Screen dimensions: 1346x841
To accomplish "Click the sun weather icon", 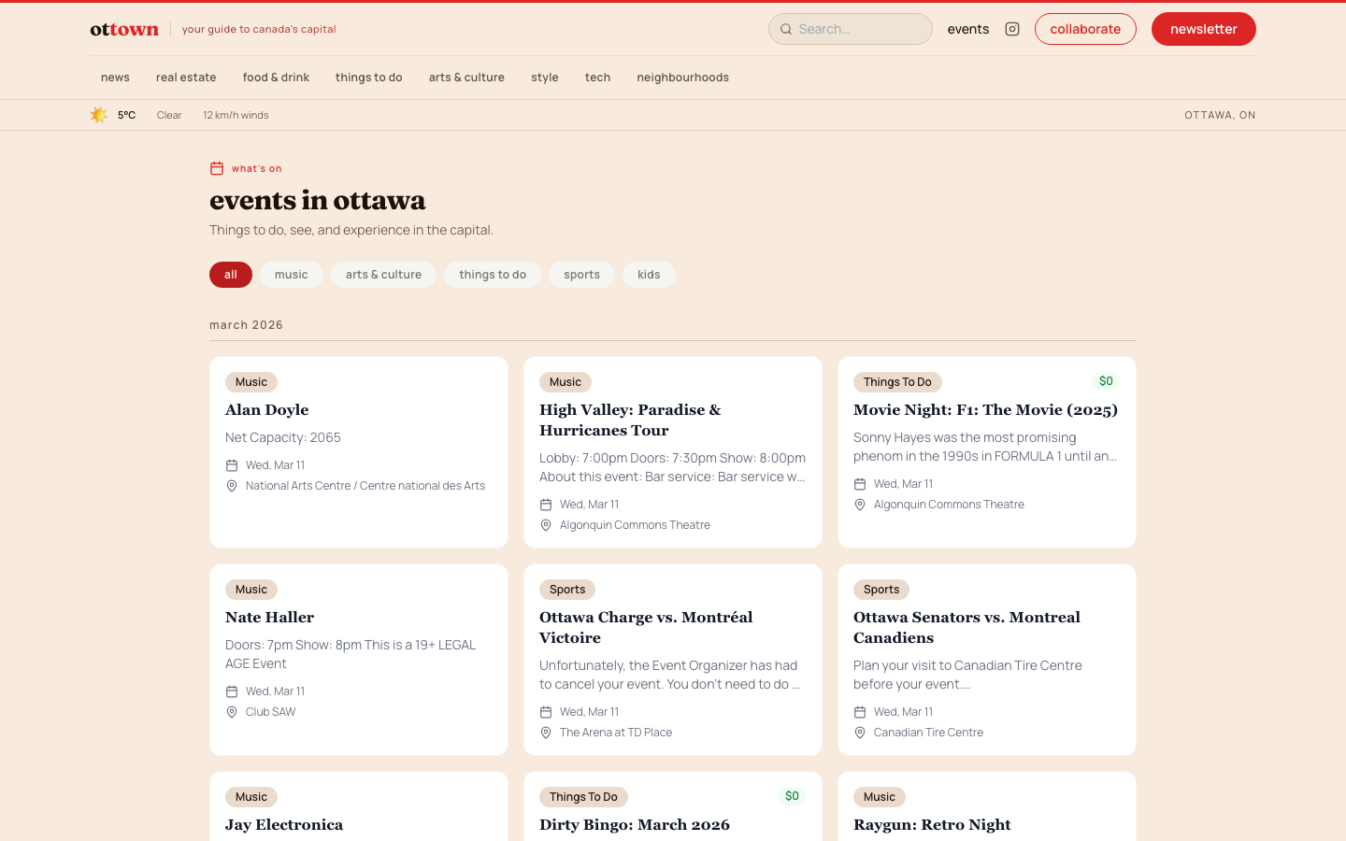I will [x=98, y=114].
